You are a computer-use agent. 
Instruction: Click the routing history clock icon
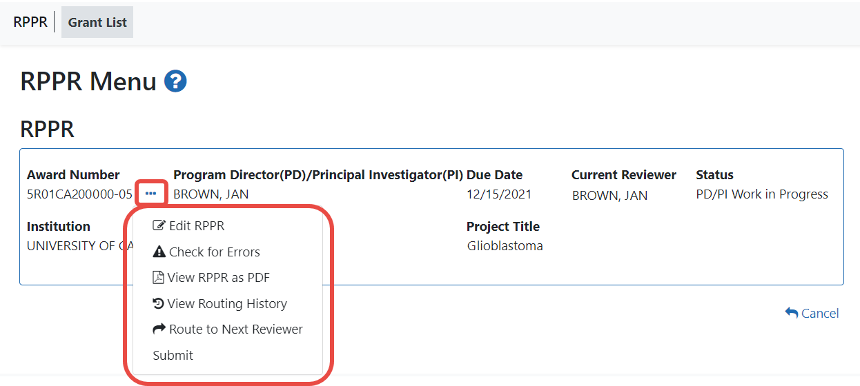coord(158,304)
